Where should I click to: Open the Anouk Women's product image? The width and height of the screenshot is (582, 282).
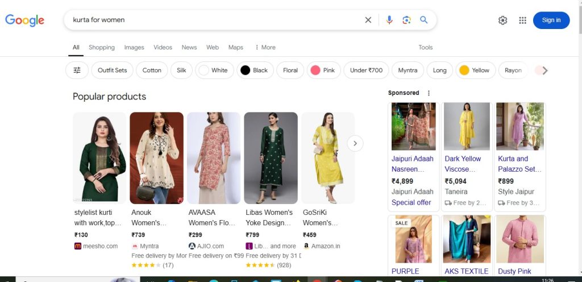[x=157, y=157]
